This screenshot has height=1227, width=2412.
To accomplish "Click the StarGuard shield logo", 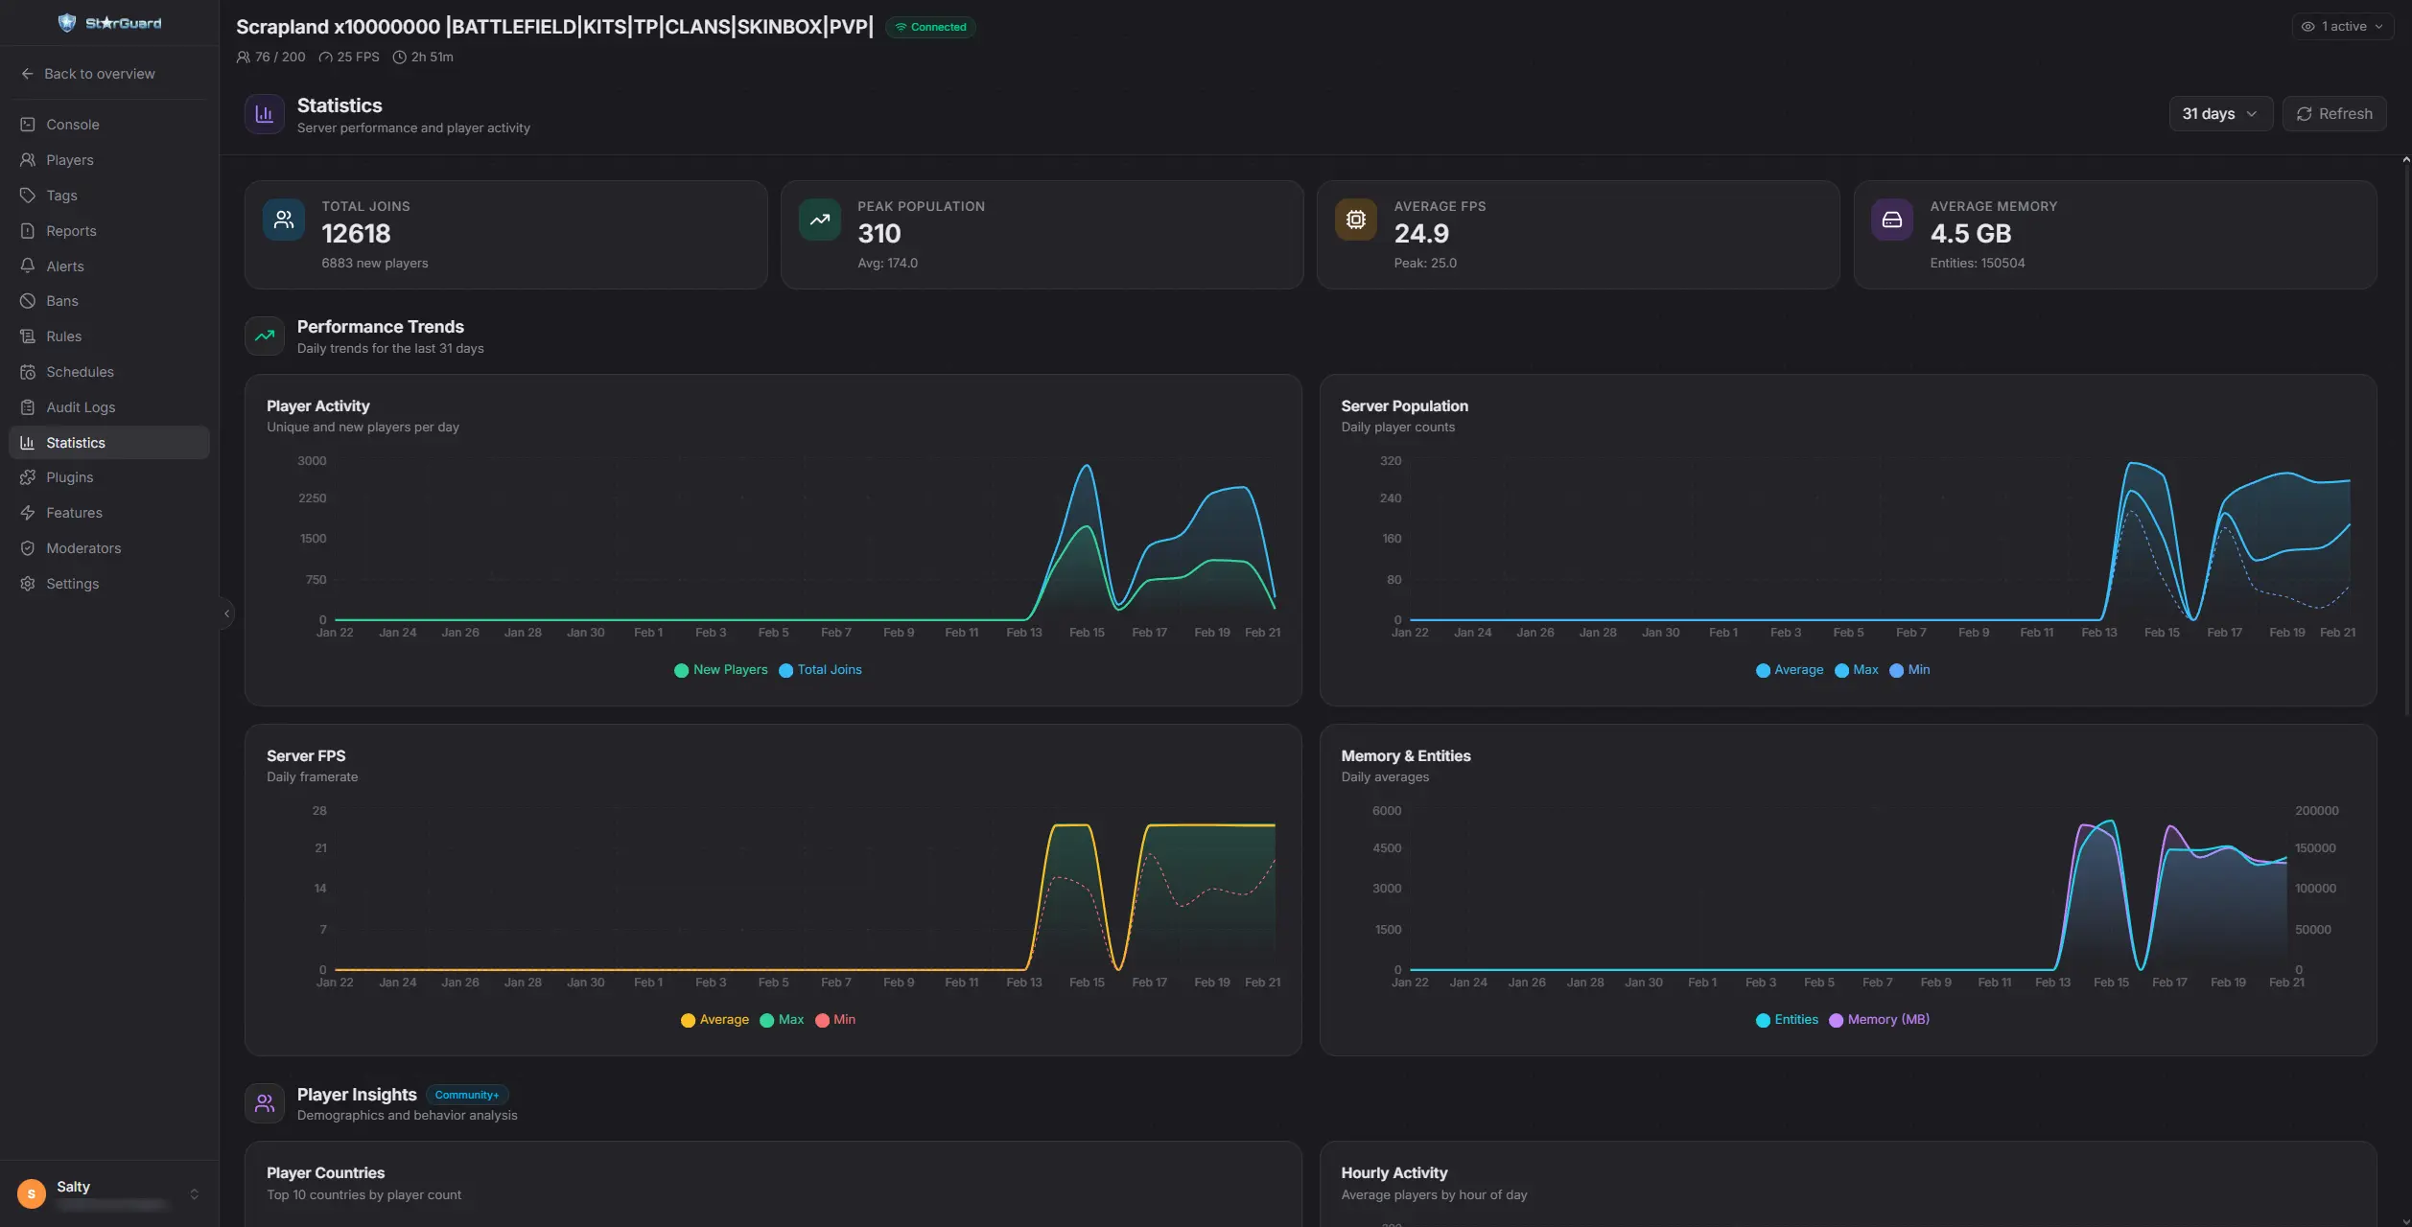I will (67, 21).
